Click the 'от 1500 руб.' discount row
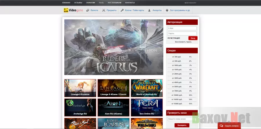Viewport: 261px width, 129px height. pos(182,70)
